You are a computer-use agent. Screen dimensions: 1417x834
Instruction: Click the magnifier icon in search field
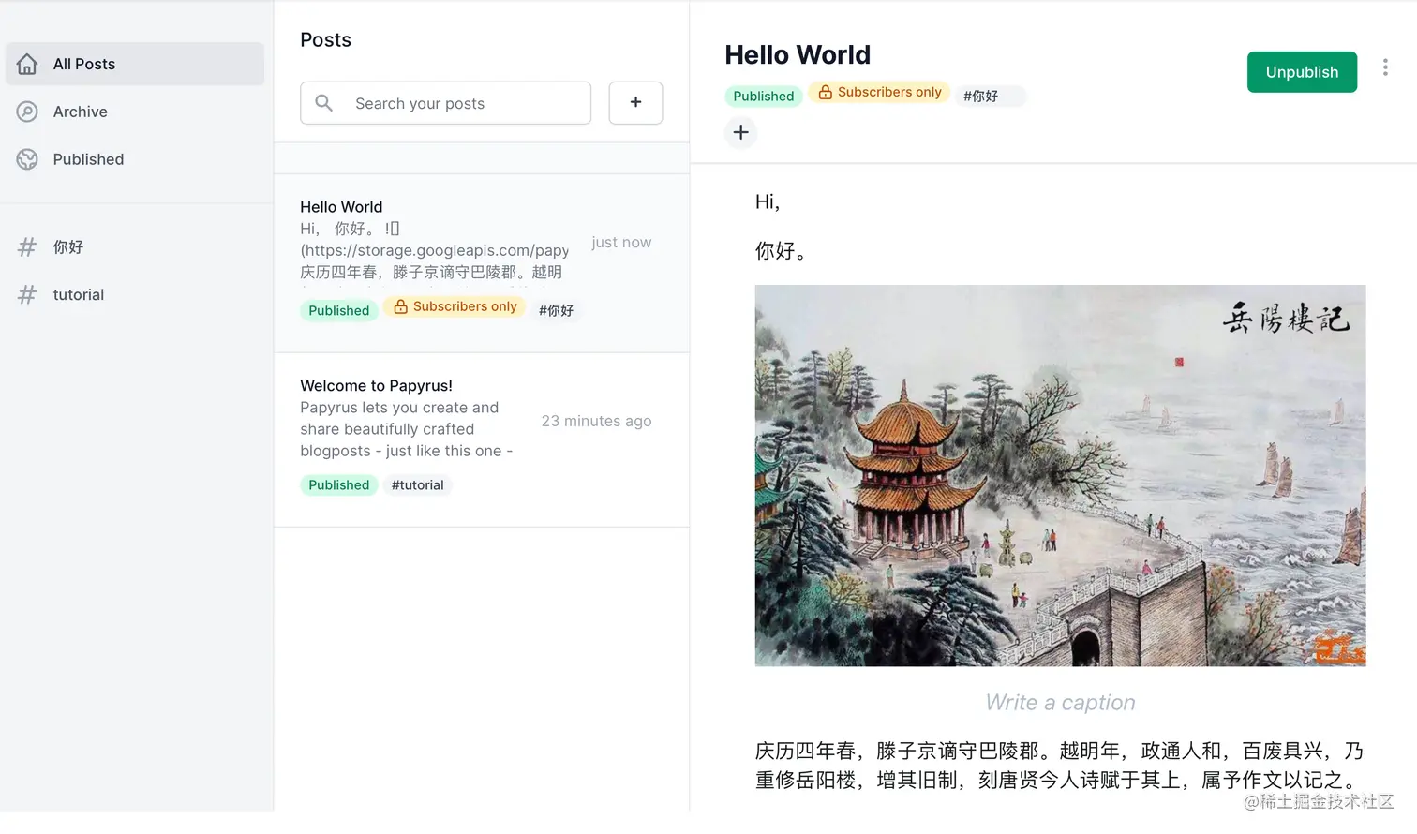point(323,103)
